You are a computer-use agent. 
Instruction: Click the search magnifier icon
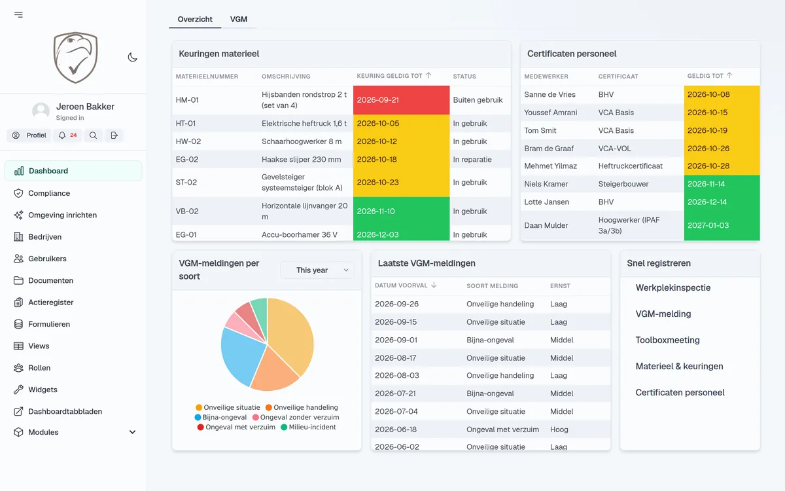pyautogui.click(x=94, y=136)
